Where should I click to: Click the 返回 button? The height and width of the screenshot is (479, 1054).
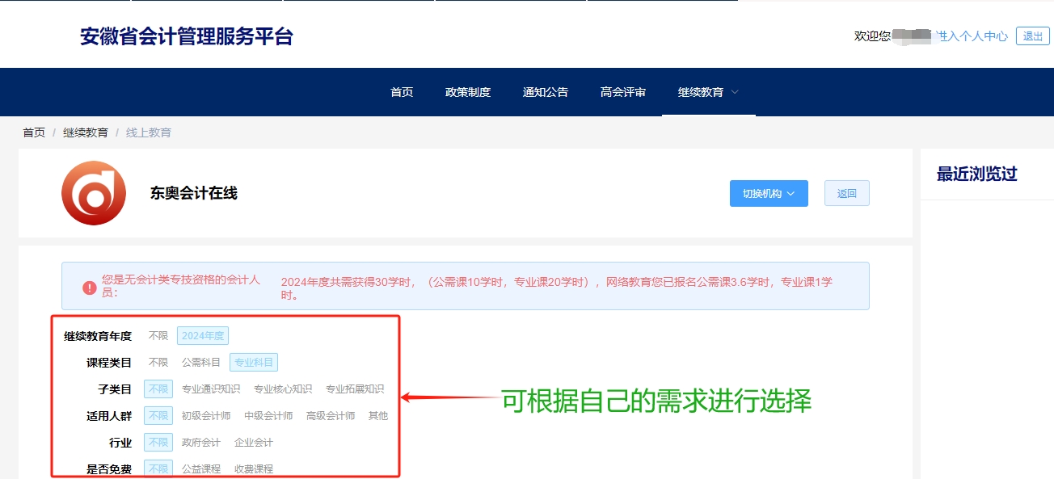tap(846, 193)
